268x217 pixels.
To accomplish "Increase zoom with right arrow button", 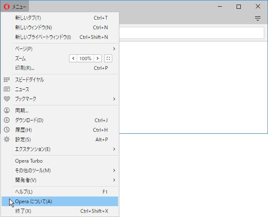I will click(98, 59).
